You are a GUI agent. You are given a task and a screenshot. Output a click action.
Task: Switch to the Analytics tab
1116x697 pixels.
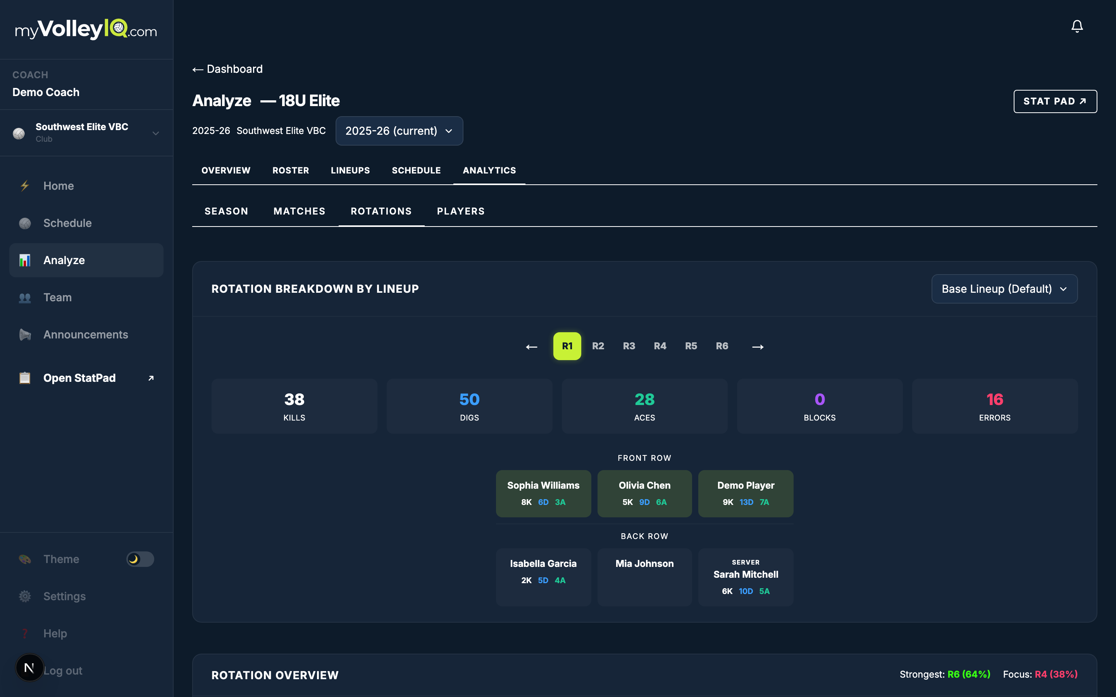pyautogui.click(x=489, y=170)
